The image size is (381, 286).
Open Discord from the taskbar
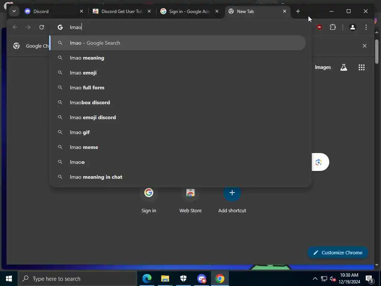tap(201, 279)
